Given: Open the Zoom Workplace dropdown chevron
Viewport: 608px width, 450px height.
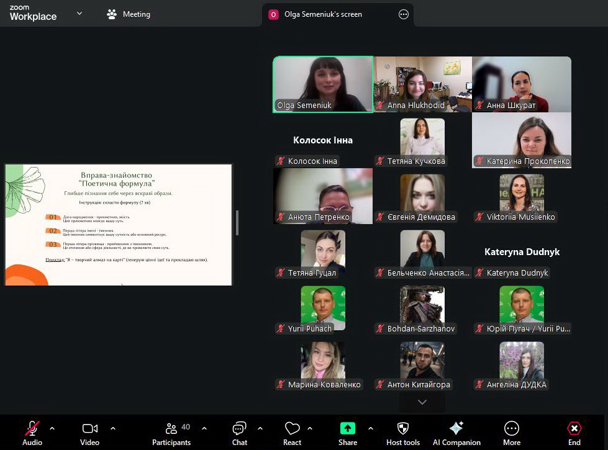Looking at the screenshot, I should click(79, 13).
